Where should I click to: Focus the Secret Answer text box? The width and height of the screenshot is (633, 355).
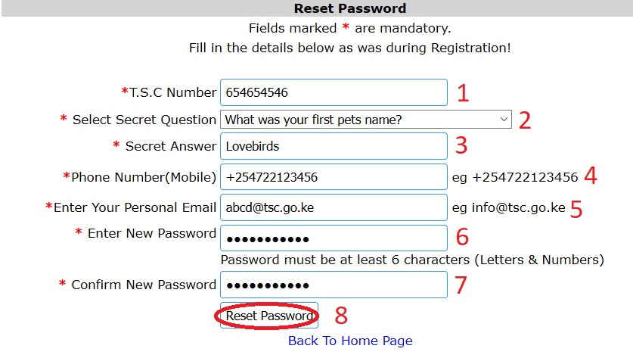[334, 145]
